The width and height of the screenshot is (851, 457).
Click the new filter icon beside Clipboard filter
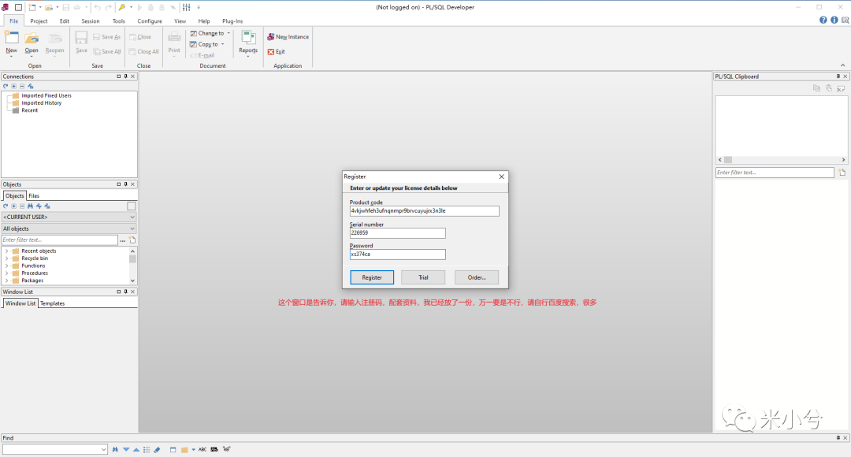842,173
